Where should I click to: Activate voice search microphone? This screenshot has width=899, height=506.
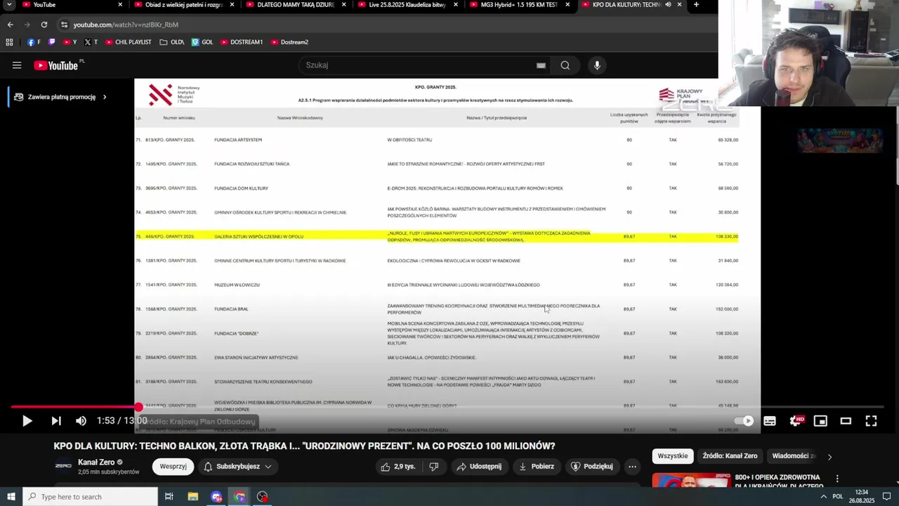coord(597,65)
